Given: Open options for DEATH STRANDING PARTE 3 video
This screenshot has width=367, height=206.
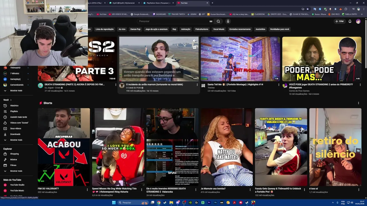Looking at the screenshot, I should pyautogui.click(x=116, y=85).
